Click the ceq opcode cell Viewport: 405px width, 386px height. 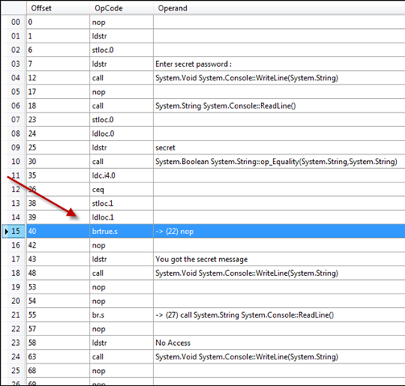[122, 189]
